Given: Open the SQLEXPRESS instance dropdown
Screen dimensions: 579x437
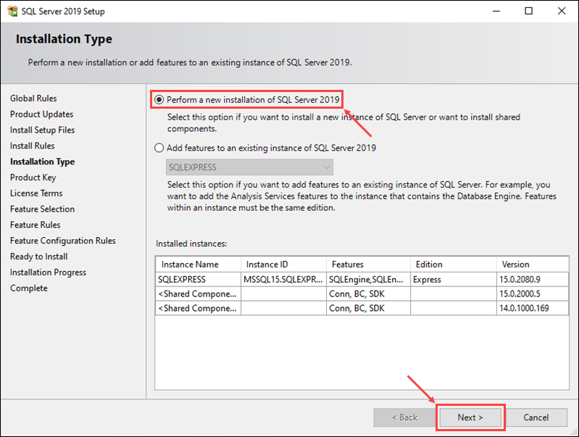Looking at the screenshot, I should click(249, 167).
